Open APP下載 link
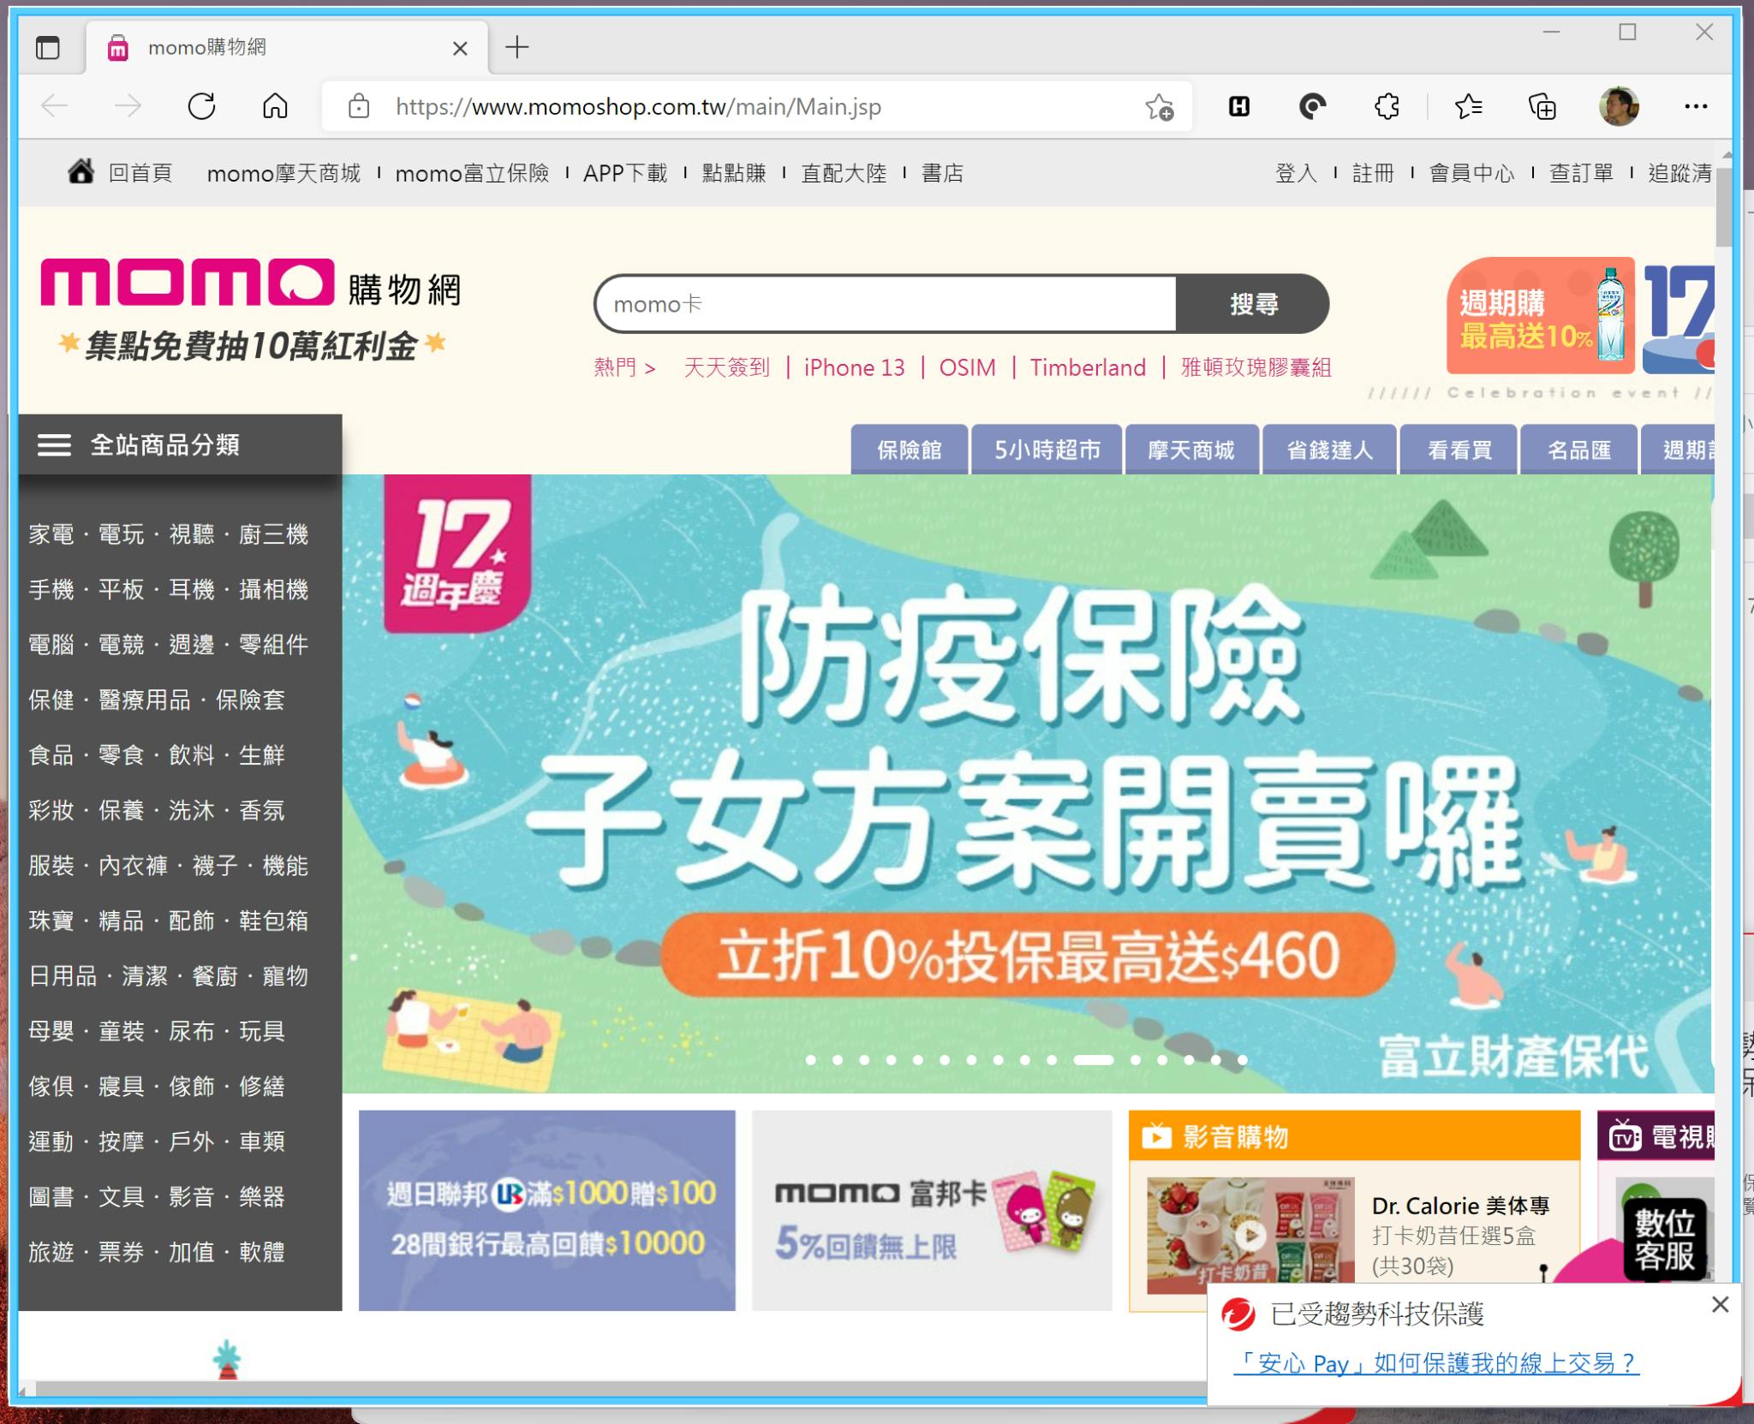Image resolution: width=1754 pixels, height=1424 pixels. (625, 173)
